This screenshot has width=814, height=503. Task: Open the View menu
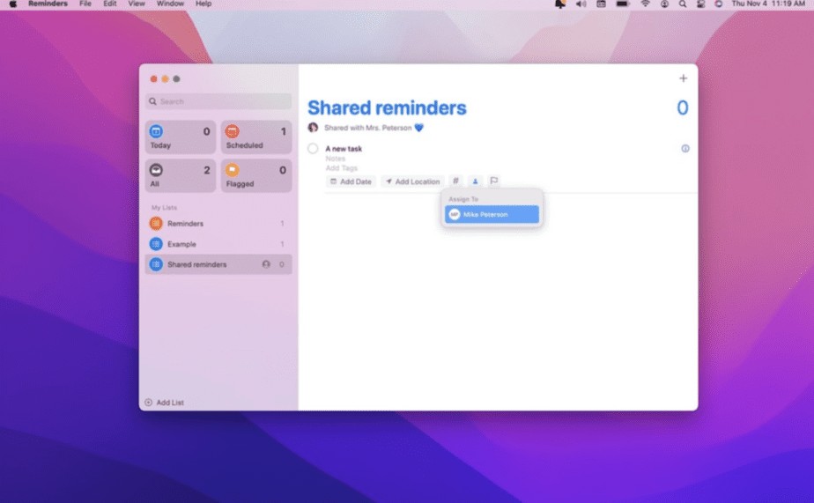coord(137,4)
